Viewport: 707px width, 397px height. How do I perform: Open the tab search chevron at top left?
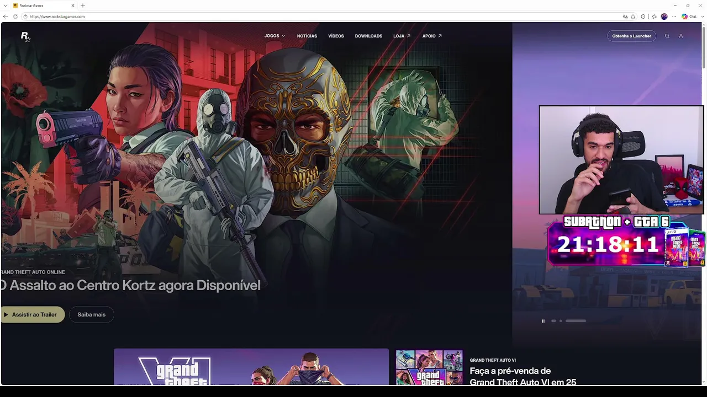point(6,6)
